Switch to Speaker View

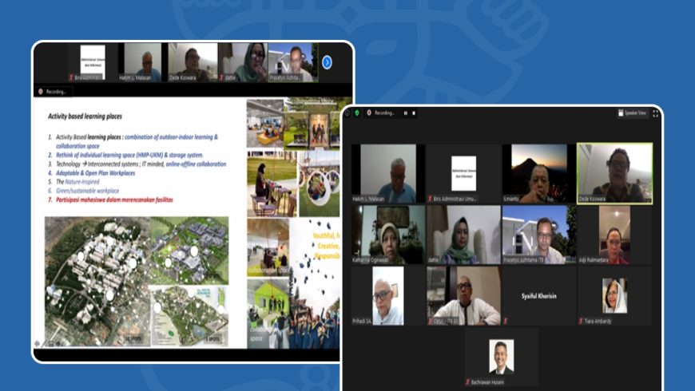tap(633, 113)
